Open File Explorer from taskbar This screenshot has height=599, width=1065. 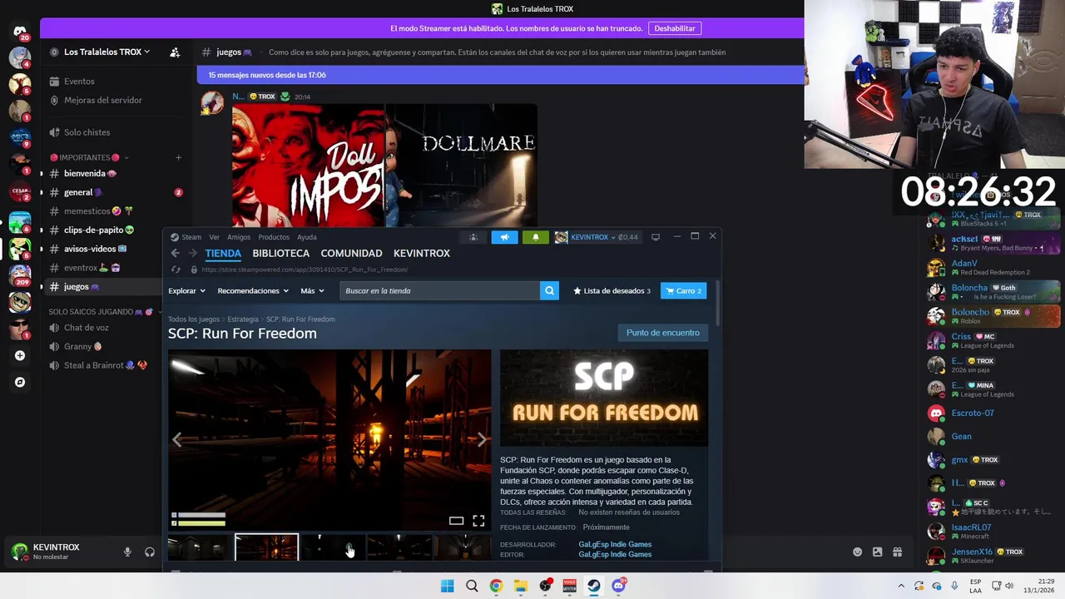point(521,586)
